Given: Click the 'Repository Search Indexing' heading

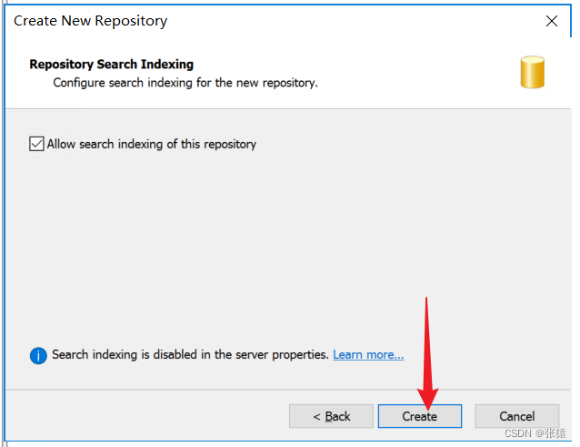Looking at the screenshot, I should [112, 65].
